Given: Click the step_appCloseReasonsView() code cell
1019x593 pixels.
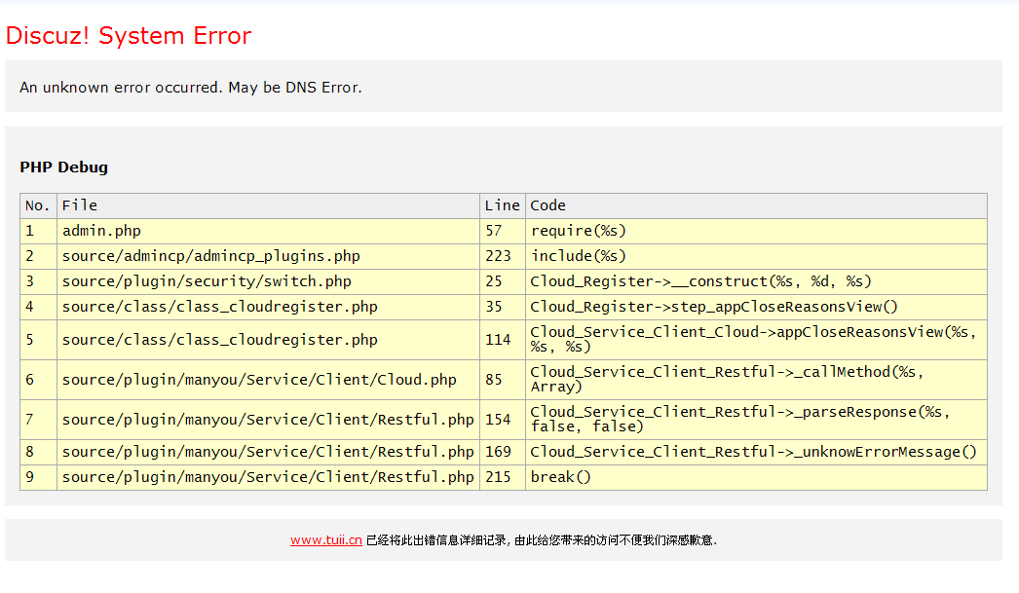Looking at the screenshot, I should (x=713, y=307).
